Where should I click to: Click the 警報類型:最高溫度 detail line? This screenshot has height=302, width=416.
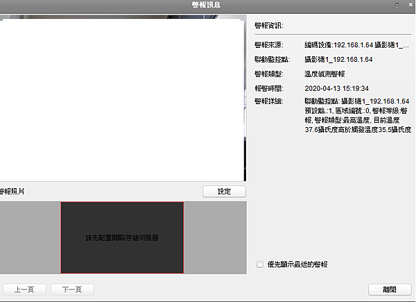(352, 120)
